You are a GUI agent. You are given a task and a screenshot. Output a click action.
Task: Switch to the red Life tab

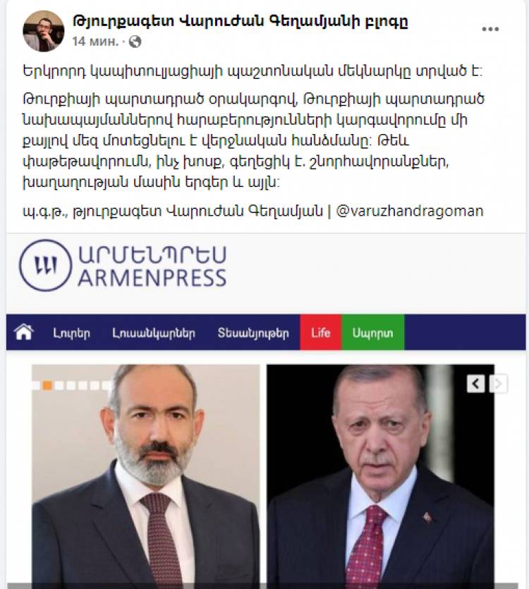[320, 332]
